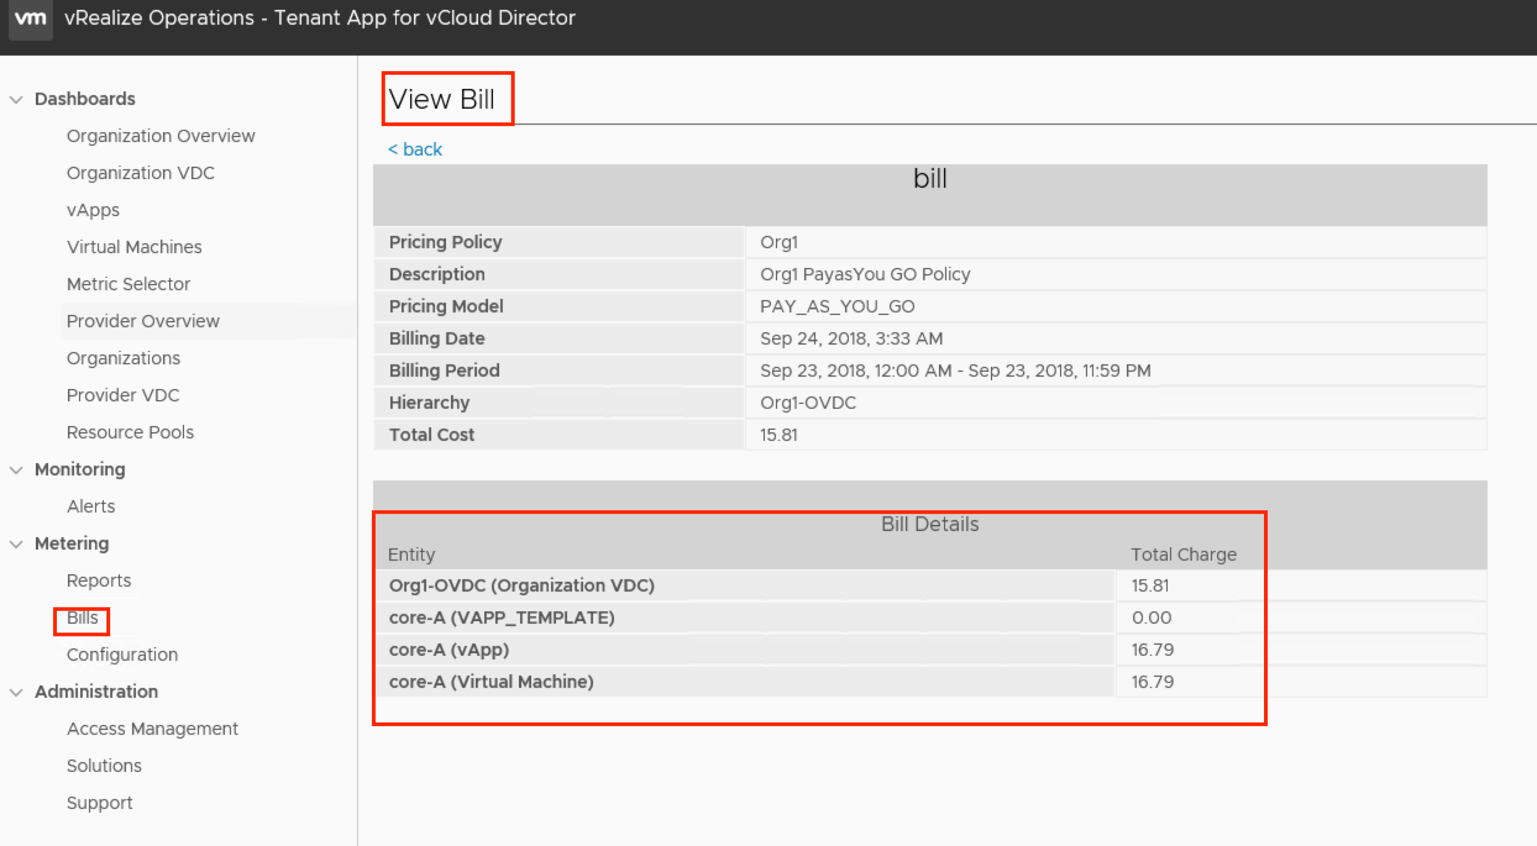
Task: Collapse the Metering section chevron
Action: [x=17, y=544]
